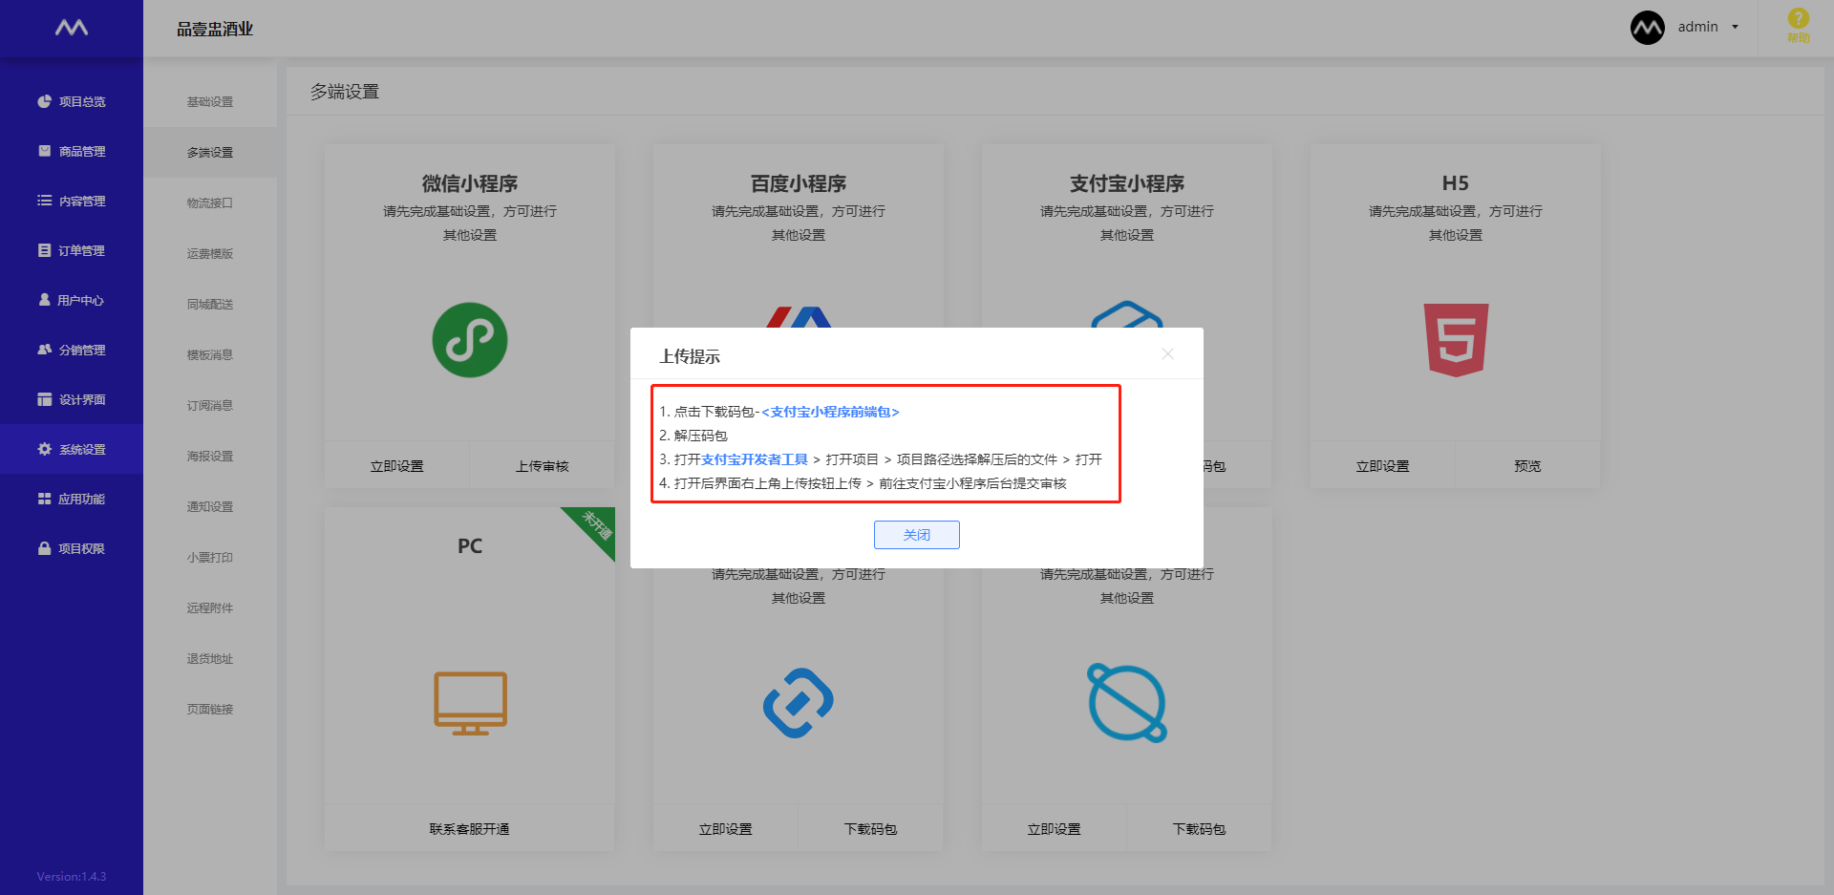Click the 支付宝小程序 card title
1834x895 pixels.
(x=1127, y=183)
